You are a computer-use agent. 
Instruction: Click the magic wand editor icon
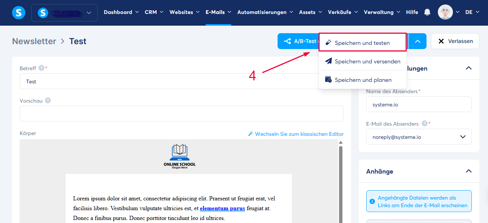click(x=250, y=134)
